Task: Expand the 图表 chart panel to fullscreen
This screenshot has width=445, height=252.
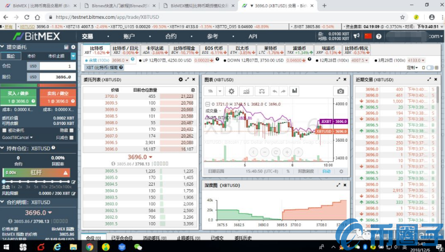Action: (338, 79)
